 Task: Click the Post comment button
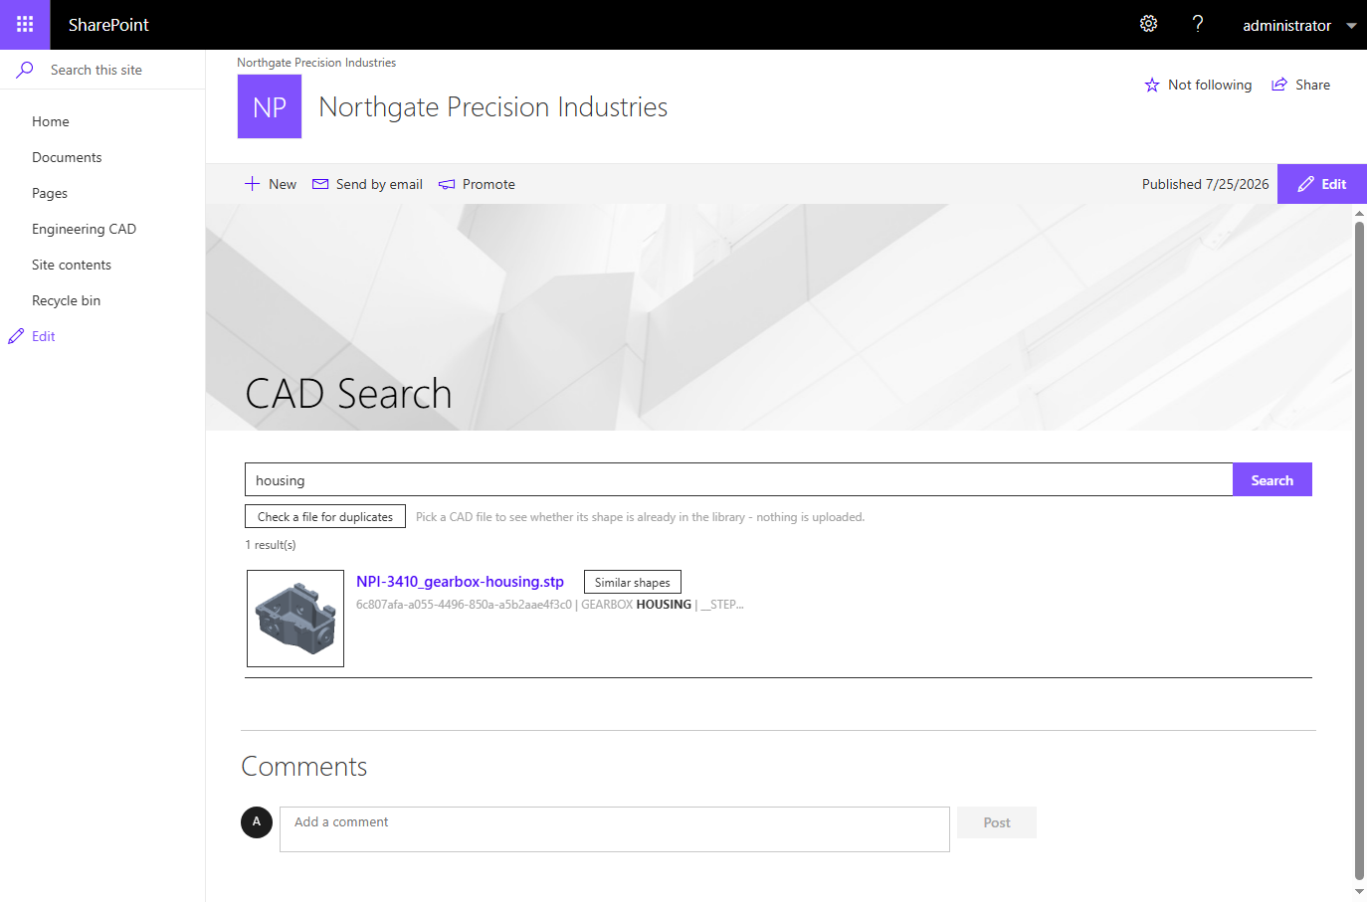pos(997,822)
